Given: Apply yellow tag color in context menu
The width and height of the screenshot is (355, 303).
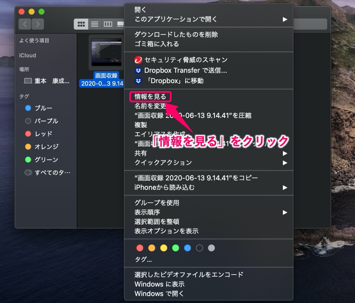Looking at the screenshot, I should (164, 248).
